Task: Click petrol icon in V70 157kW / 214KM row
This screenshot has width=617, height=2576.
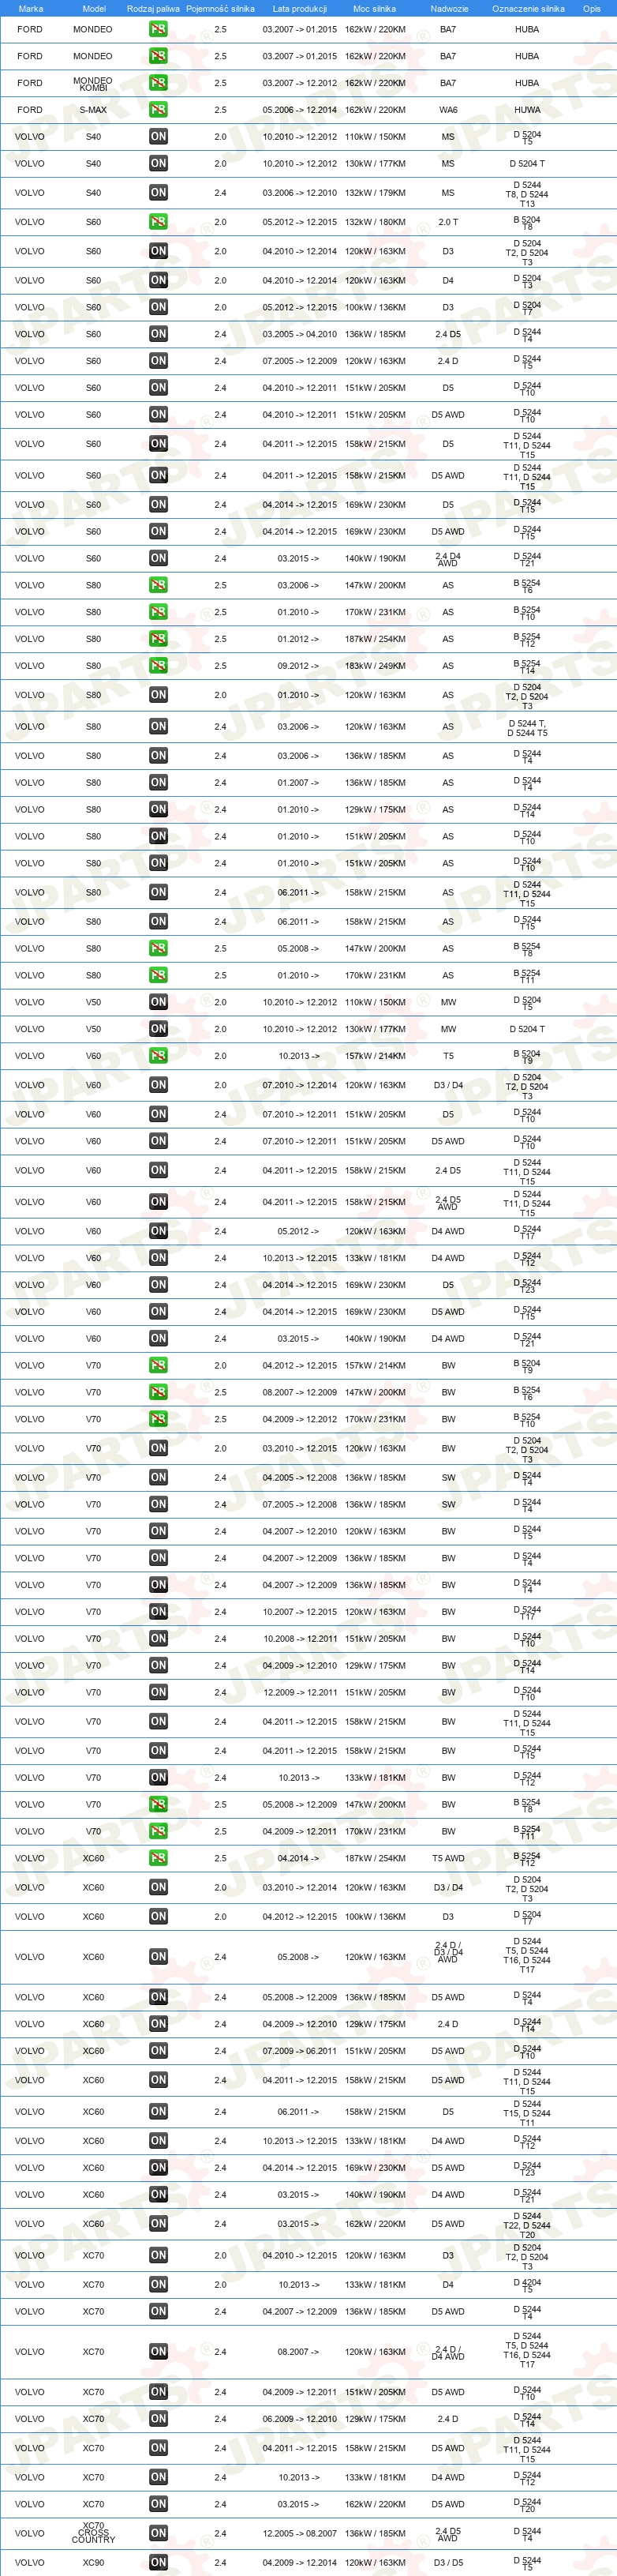Action: [x=158, y=1365]
